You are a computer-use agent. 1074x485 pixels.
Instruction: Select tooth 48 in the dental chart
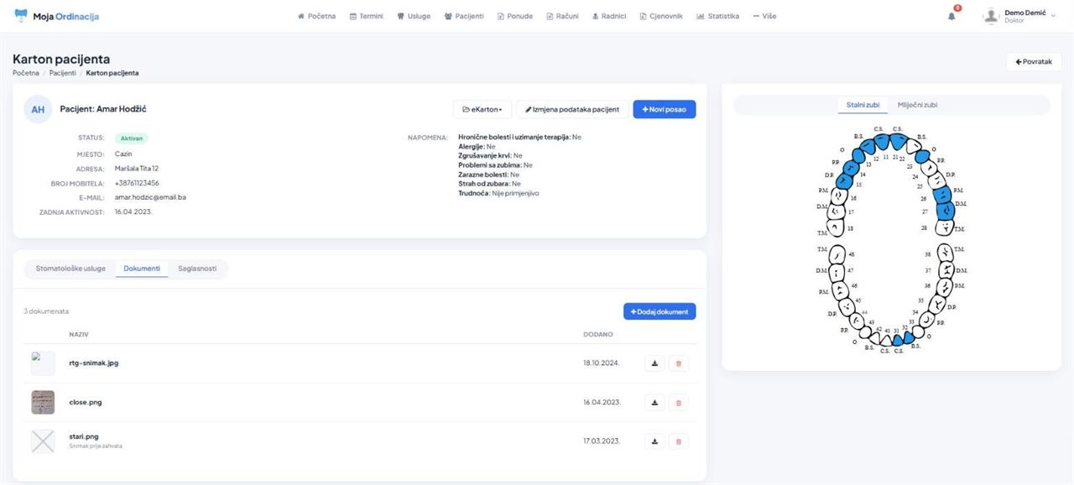pyautogui.click(x=837, y=253)
